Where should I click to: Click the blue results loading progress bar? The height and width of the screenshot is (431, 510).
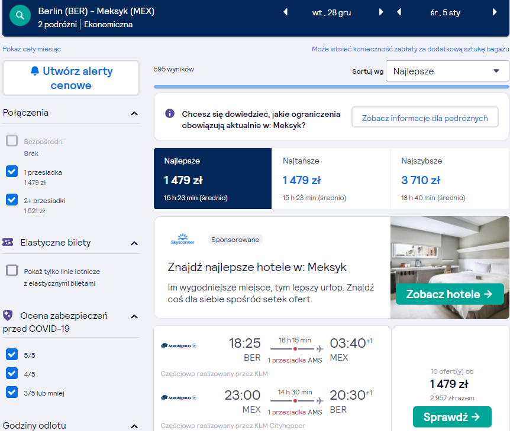pyautogui.click(x=331, y=87)
